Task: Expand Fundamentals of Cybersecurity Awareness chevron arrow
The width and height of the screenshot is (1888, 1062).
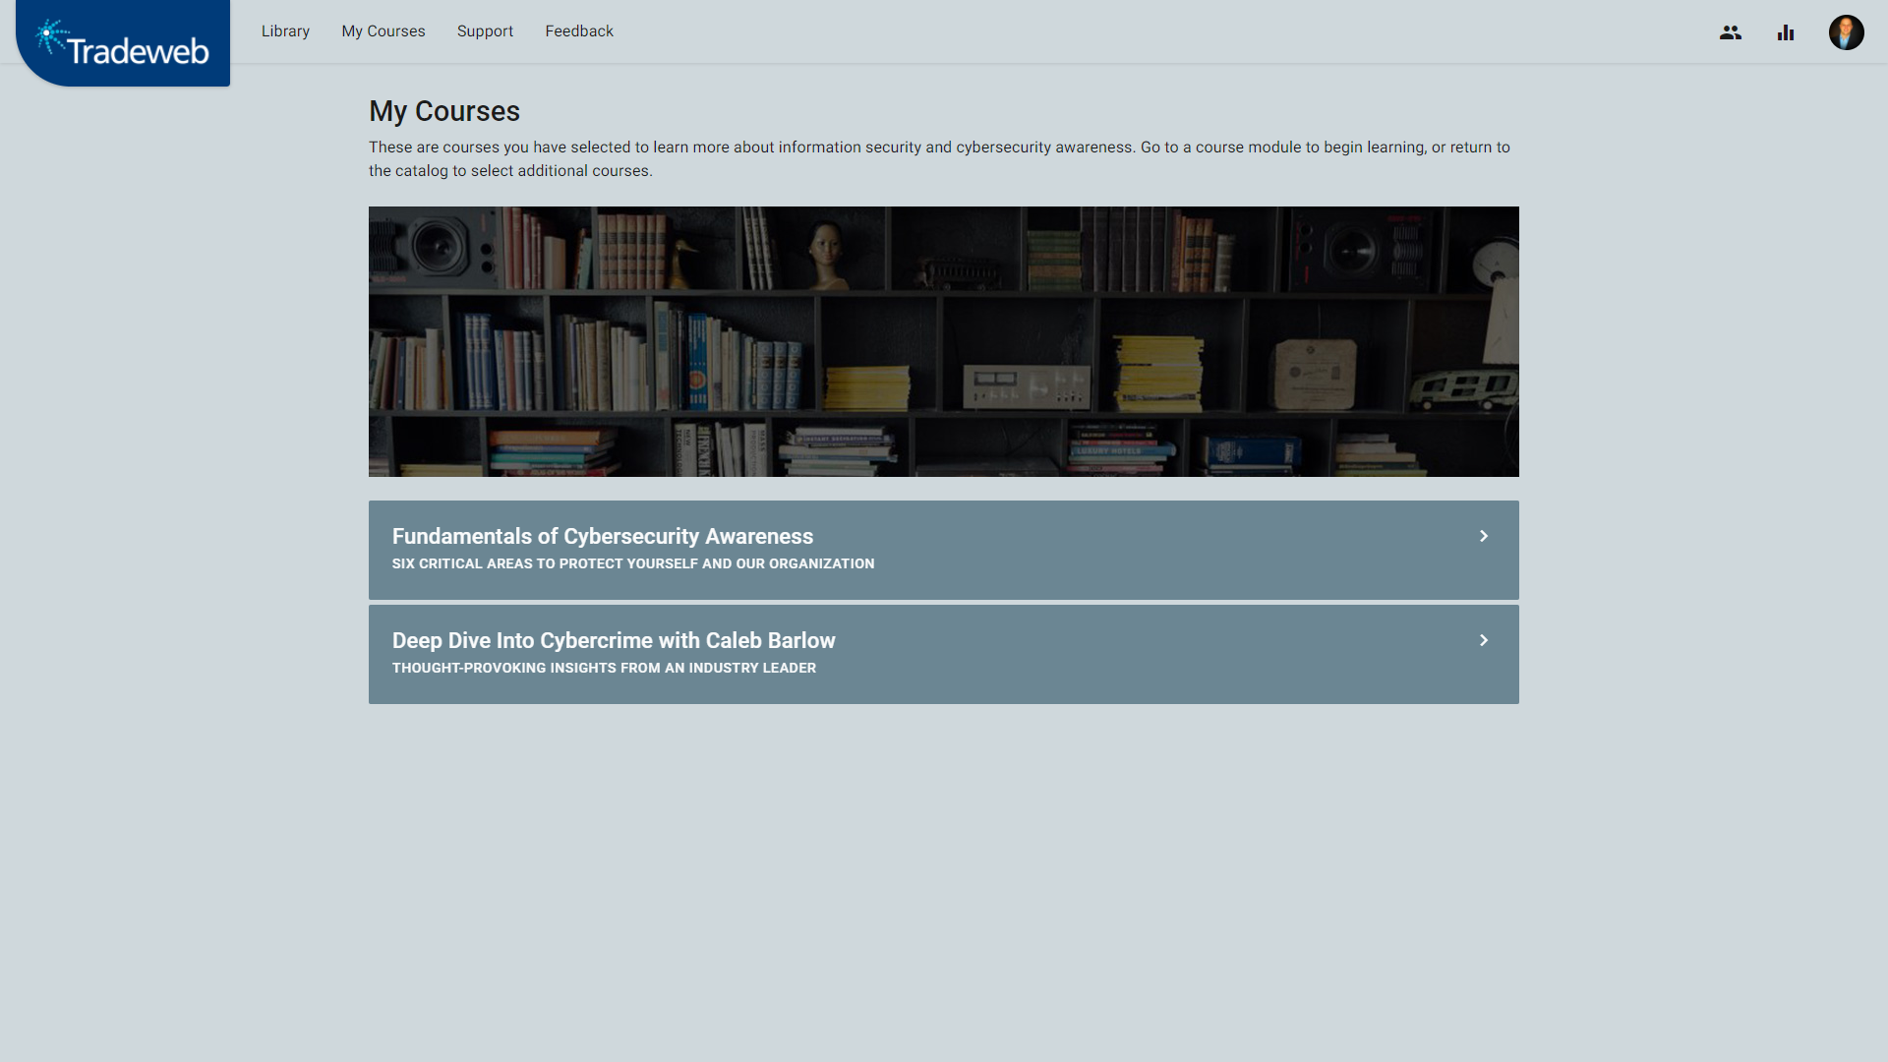Action: tap(1484, 536)
